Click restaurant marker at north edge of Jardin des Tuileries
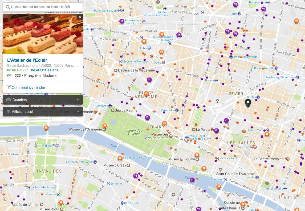Viewport: 305px width, 211px height. pos(148,118)
